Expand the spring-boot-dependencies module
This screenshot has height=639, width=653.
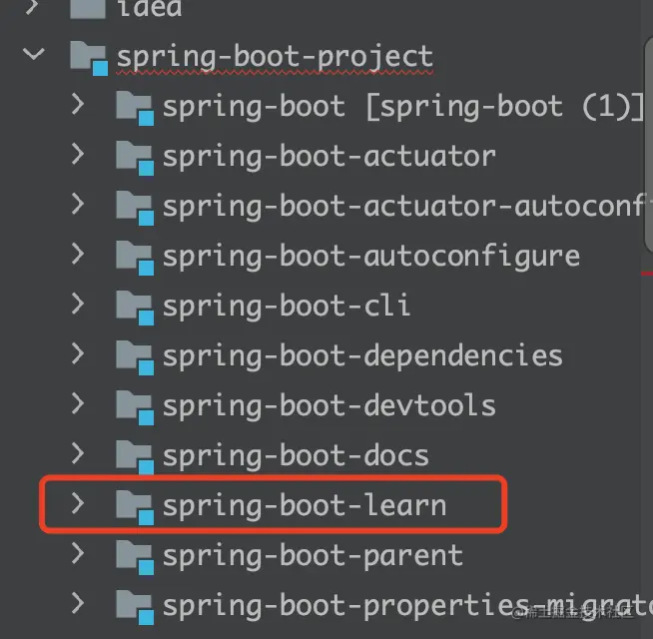78,353
